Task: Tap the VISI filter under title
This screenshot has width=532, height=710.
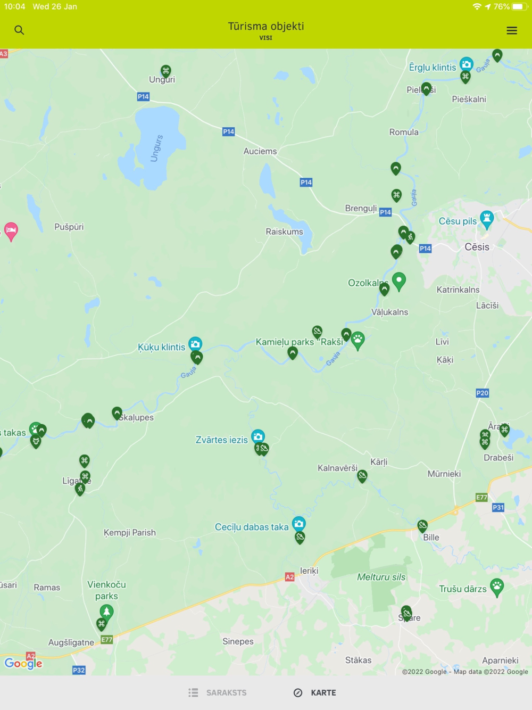Action: (x=266, y=38)
